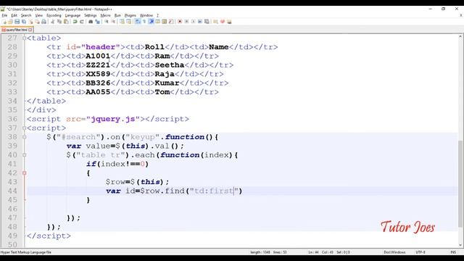
Task: Click the Close All toolbar icon
Action: click(37, 22)
